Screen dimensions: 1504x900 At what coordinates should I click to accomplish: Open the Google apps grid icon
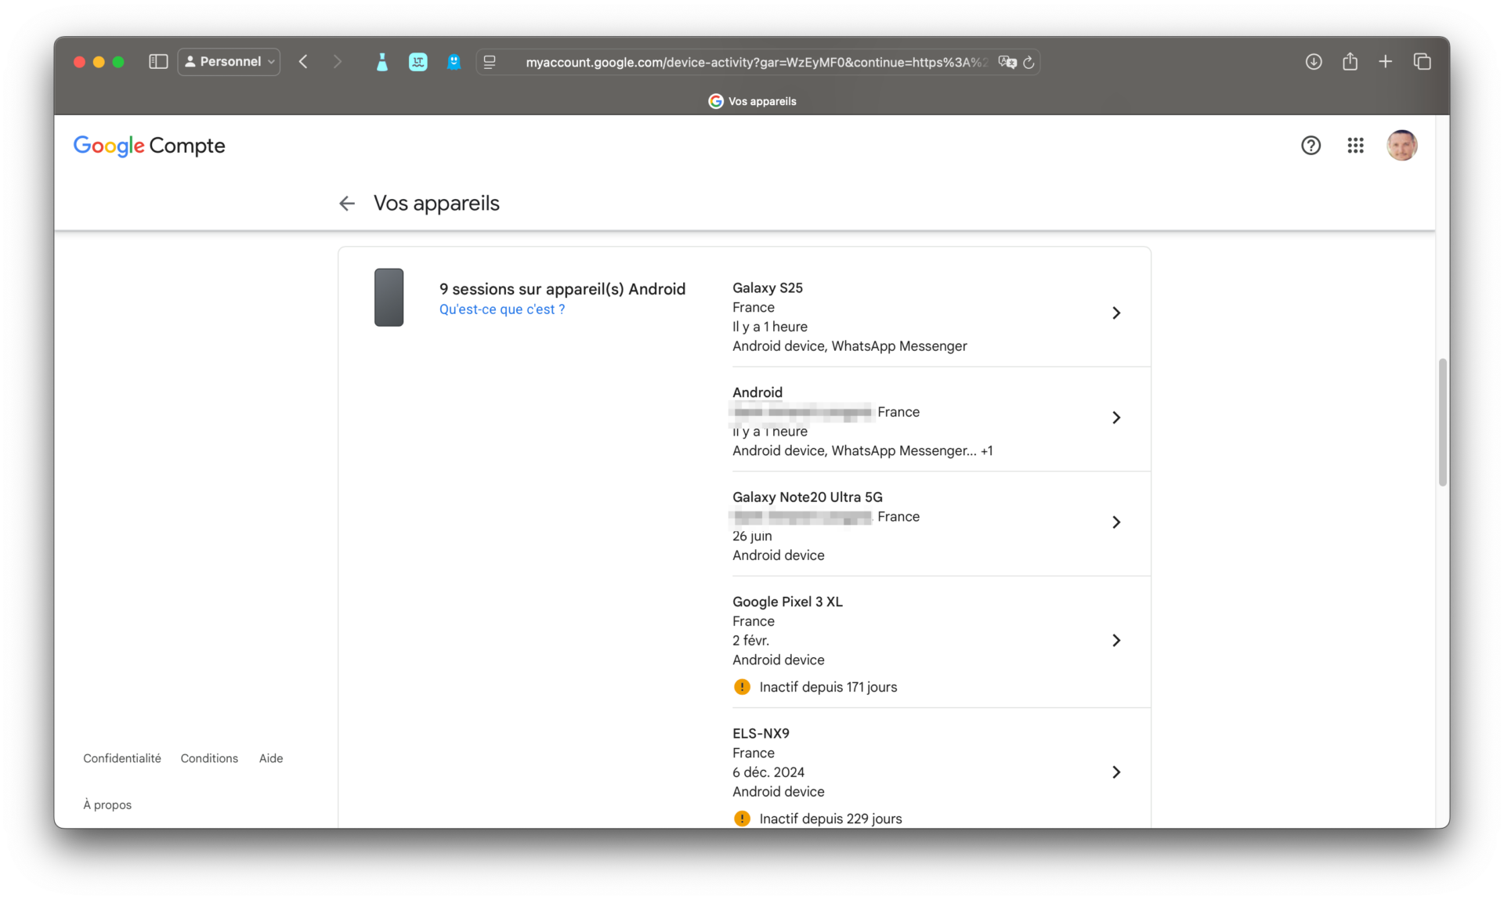(x=1355, y=146)
